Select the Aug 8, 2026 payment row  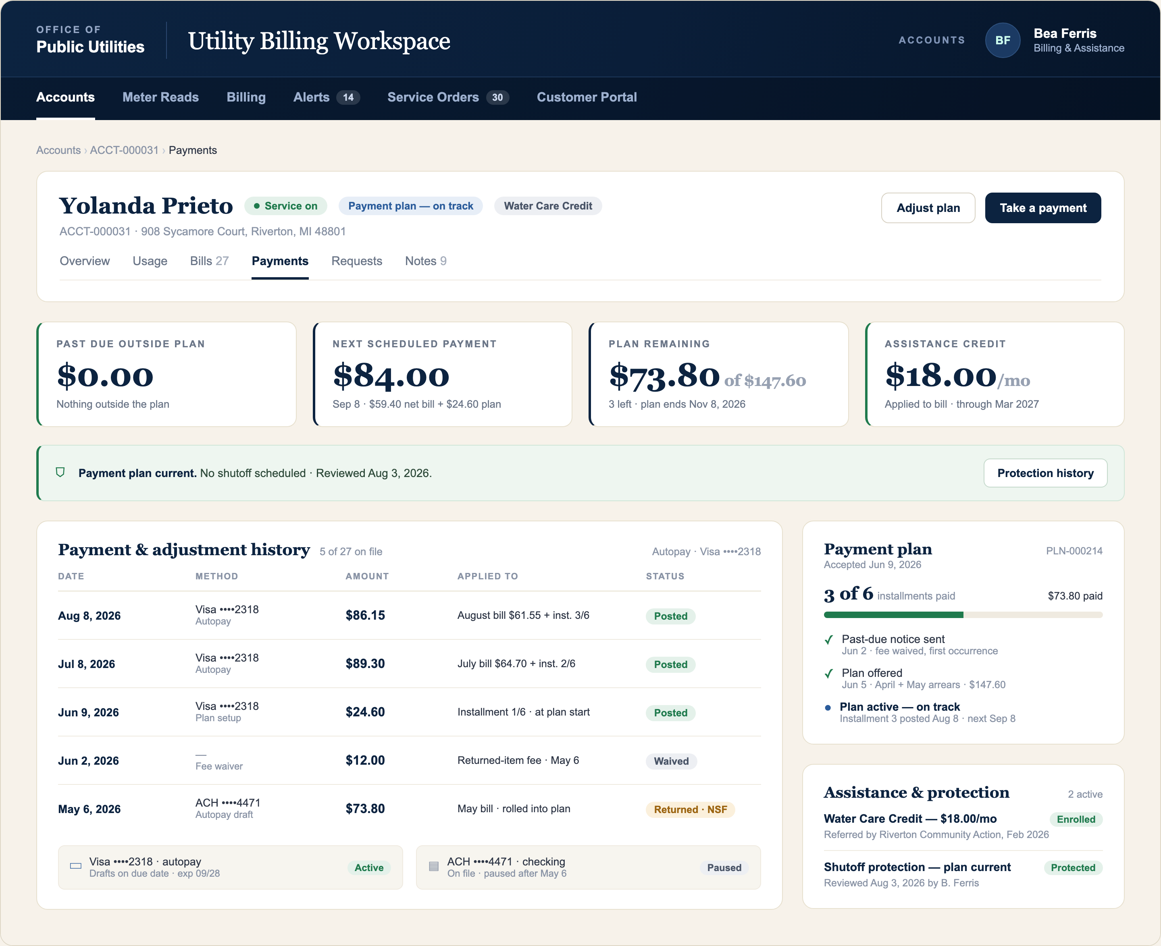coord(410,616)
